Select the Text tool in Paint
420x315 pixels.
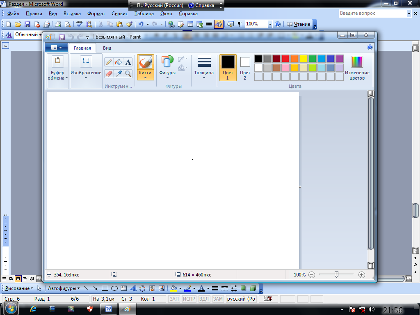128,62
